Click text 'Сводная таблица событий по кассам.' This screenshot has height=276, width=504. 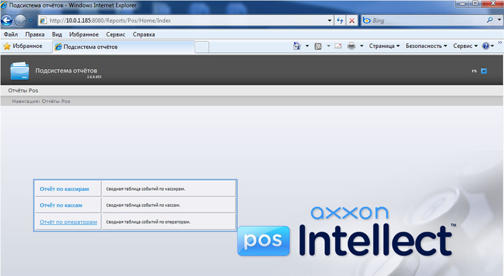[143, 205]
